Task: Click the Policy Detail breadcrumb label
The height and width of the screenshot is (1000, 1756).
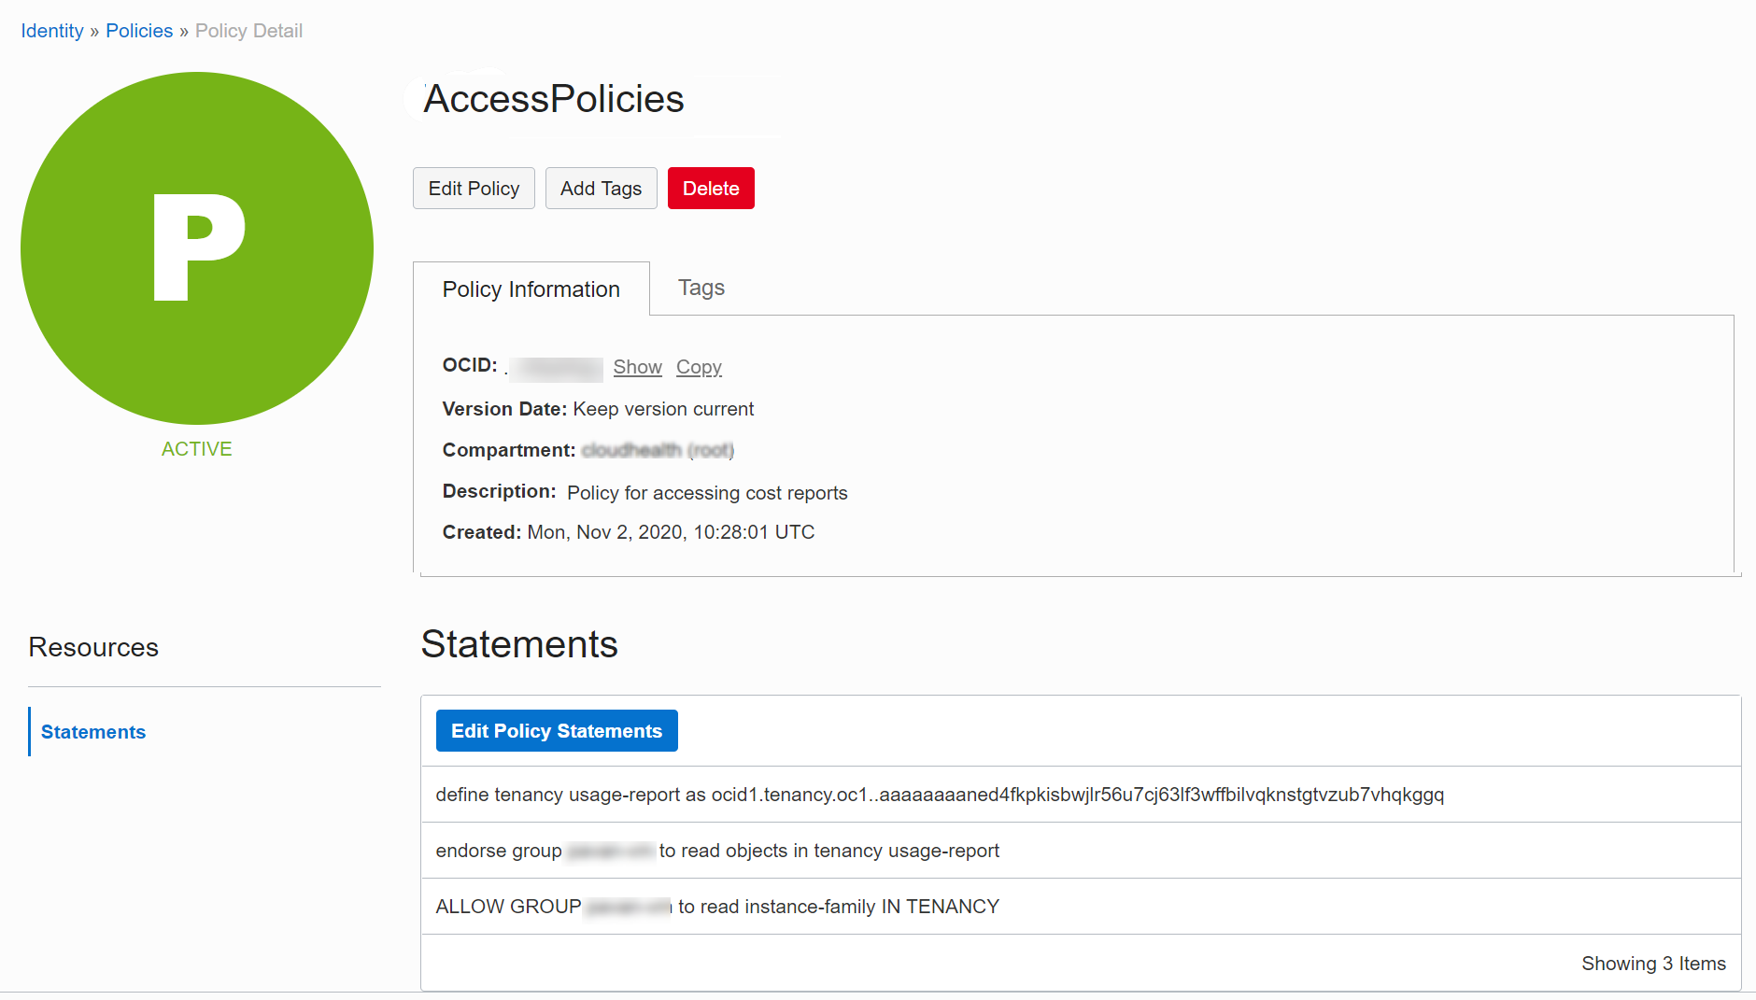Action: (248, 30)
